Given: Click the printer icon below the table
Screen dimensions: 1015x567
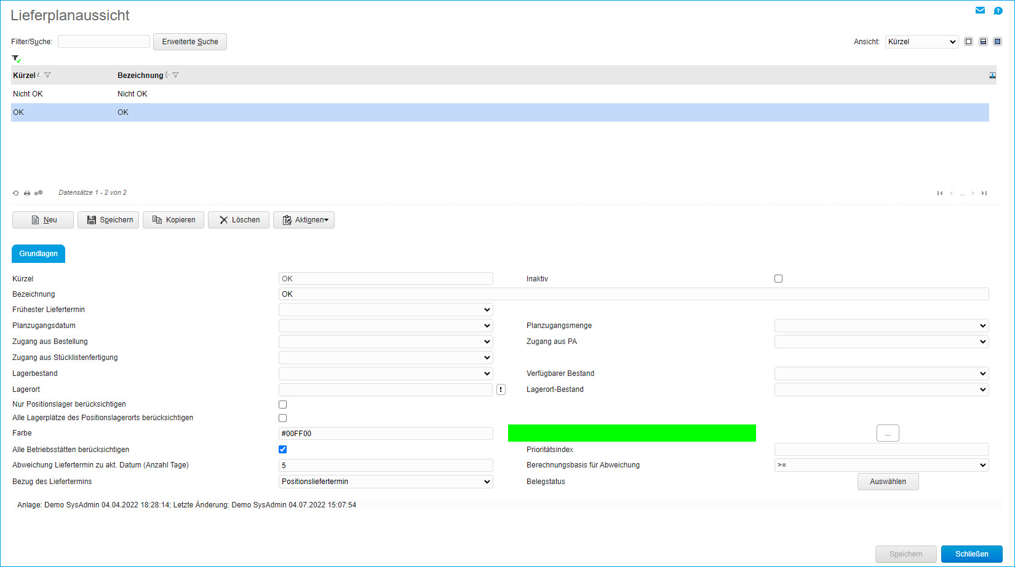Looking at the screenshot, I should 27,193.
